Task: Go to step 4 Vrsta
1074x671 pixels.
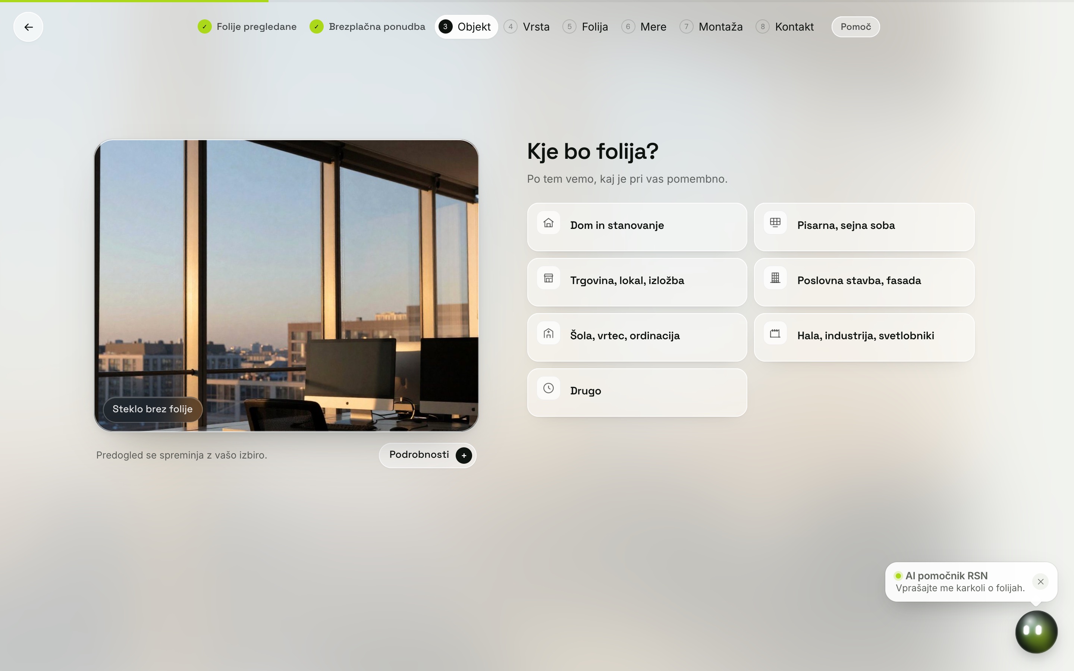Action: pos(527,26)
